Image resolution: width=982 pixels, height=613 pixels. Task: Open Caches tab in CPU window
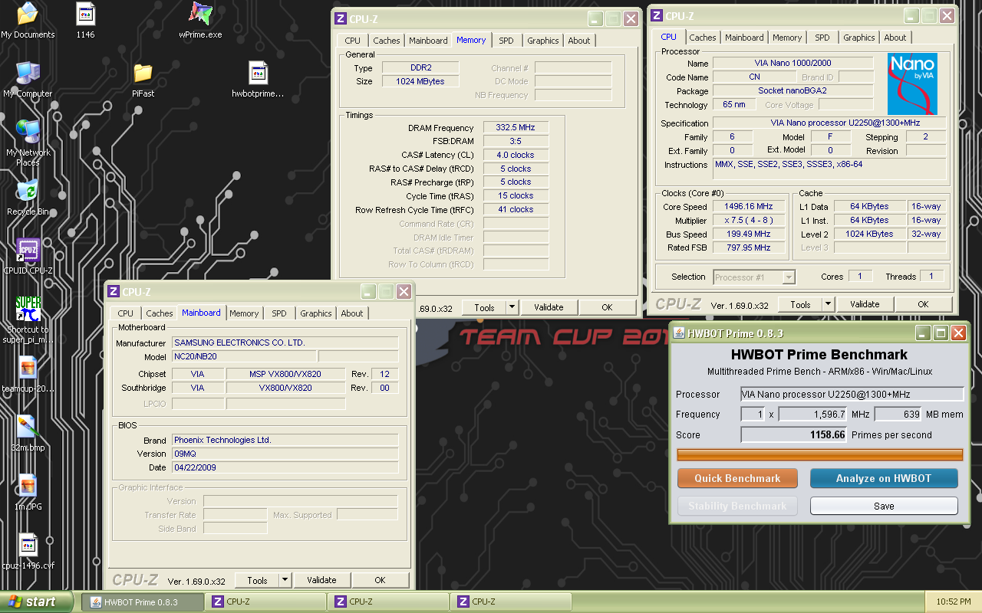703,38
